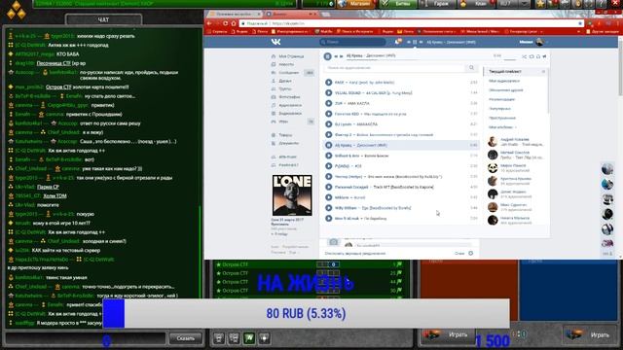Click the gold star icon in game bar
Viewport: 623px width, 350px height.
point(541,4)
